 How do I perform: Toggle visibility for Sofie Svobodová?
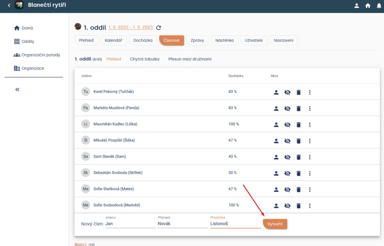[287, 206]
